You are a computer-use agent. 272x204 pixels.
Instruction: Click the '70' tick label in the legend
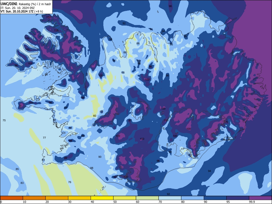(x=160, y=202)
